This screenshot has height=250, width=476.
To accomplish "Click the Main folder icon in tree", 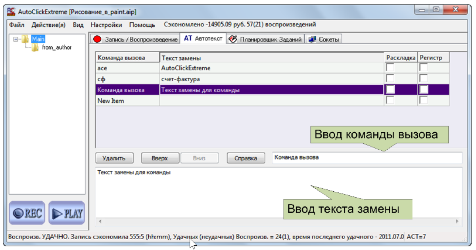I will (x=26, y=39).
